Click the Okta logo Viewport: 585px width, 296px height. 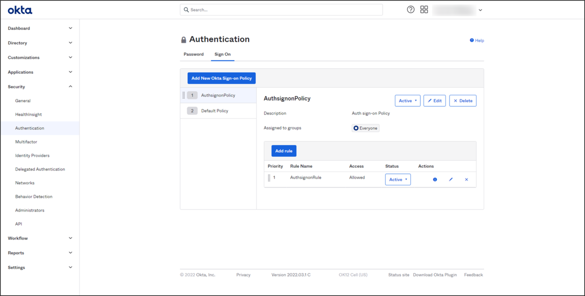click(20, 10)
